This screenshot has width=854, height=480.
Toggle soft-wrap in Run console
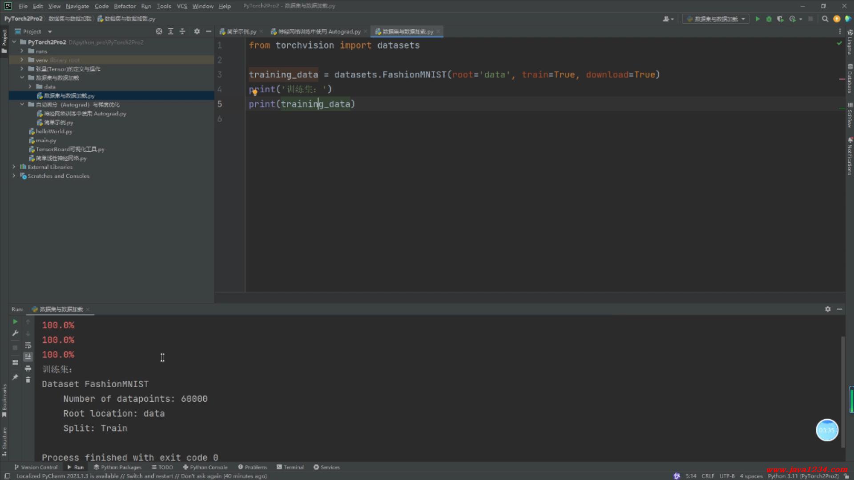(28, 345)
